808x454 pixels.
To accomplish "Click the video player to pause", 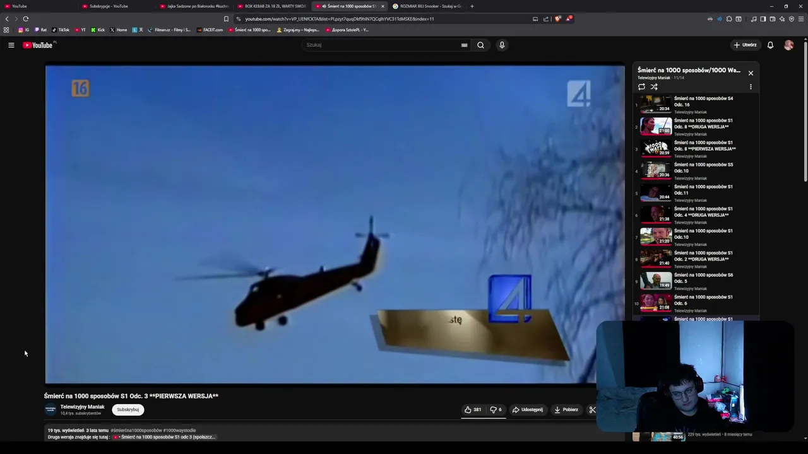I will click(x=335, y=224).
